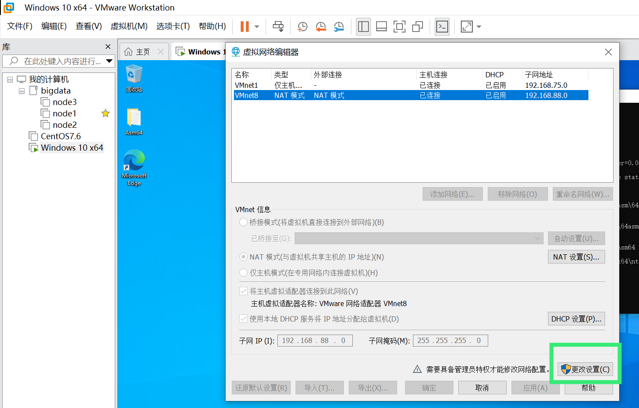
Task: Click the 取消 button
Action: 482,388
